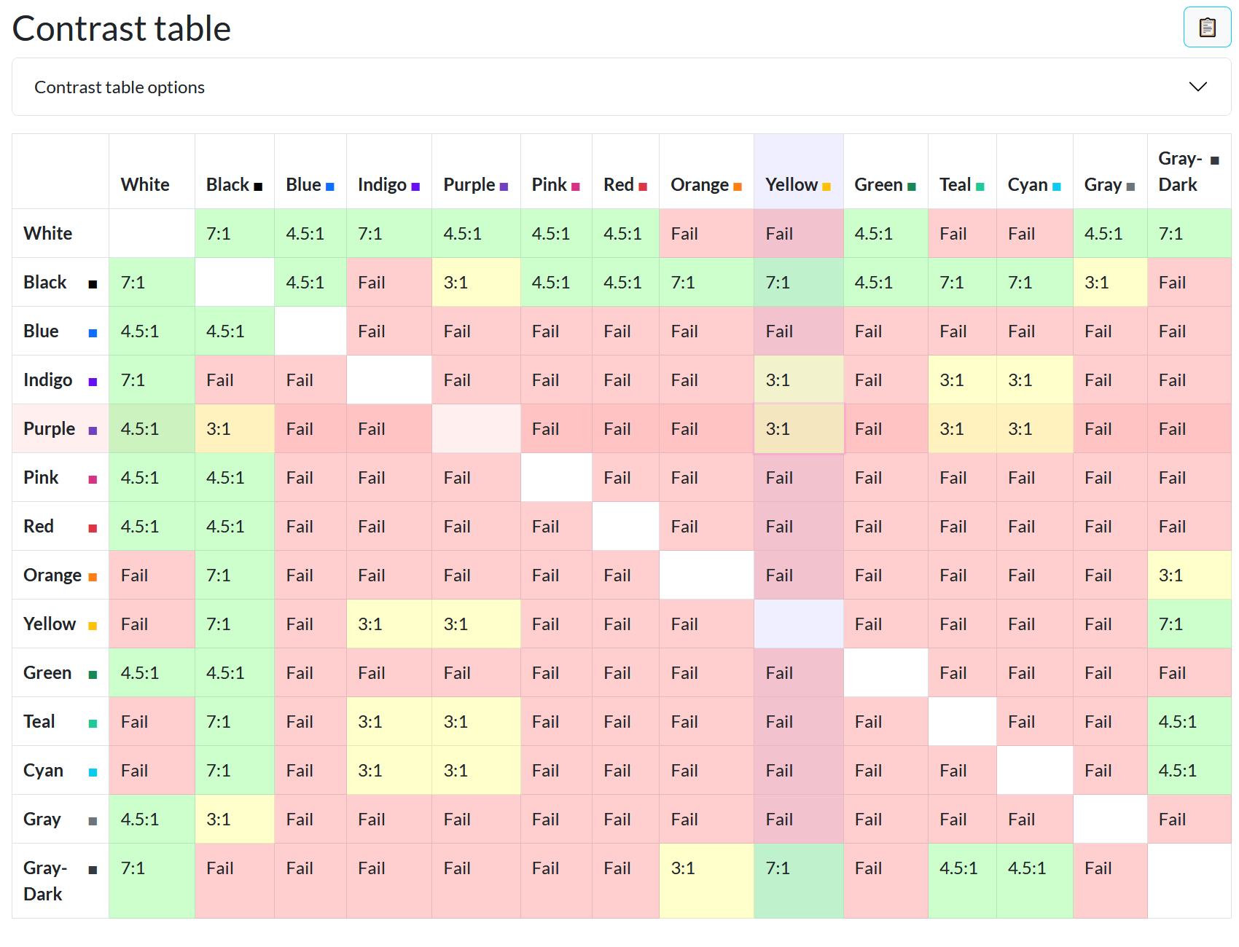Click the Purple row, Black column 3:1 cell

(235, 428)
